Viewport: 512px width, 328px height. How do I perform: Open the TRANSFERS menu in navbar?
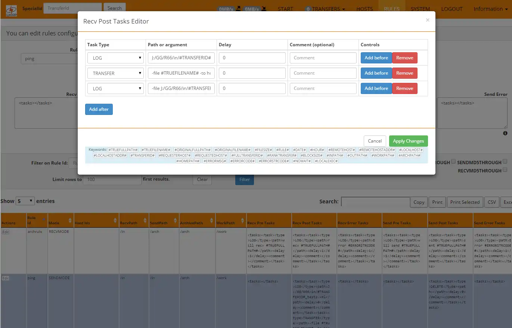325,9
